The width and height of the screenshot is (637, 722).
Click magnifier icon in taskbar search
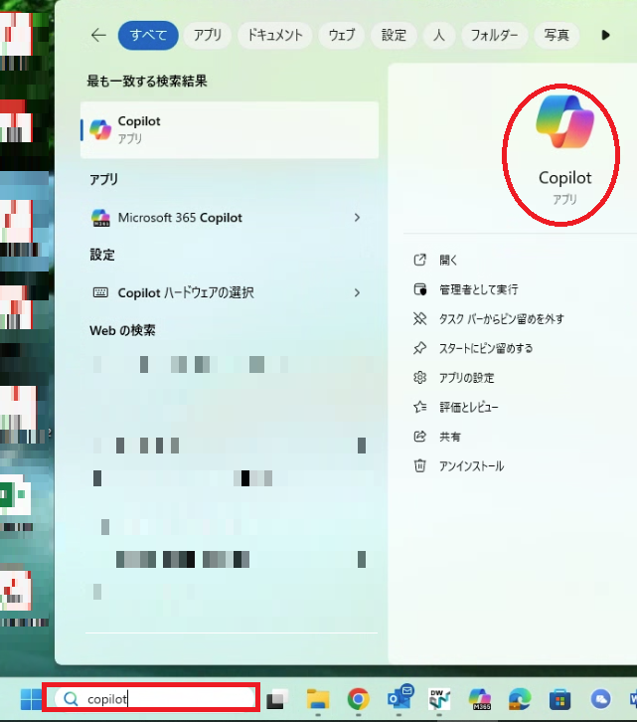71,698
